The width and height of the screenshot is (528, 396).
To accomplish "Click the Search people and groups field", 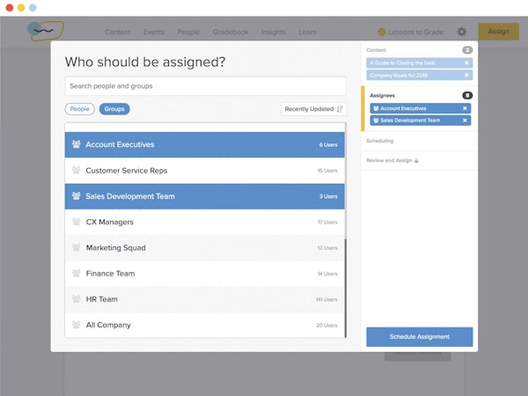I will [x=204, y=86].
